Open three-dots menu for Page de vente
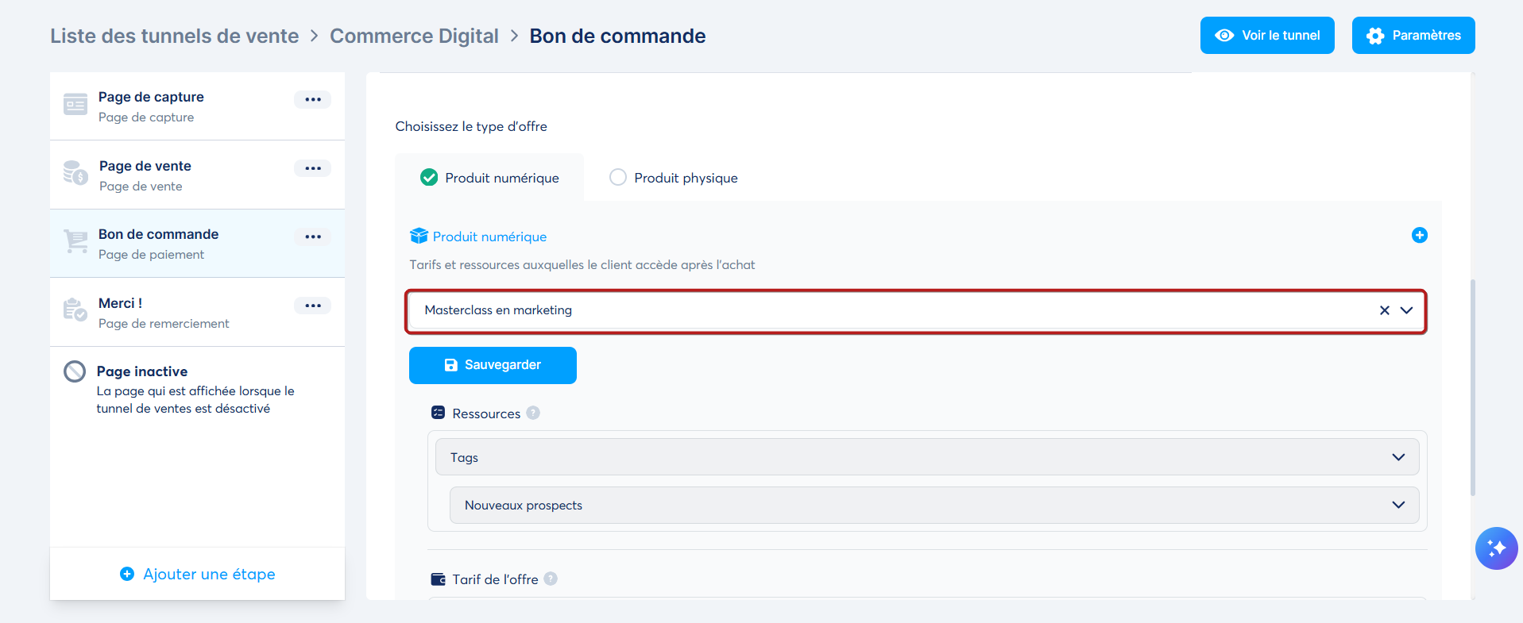 (313, 168)
